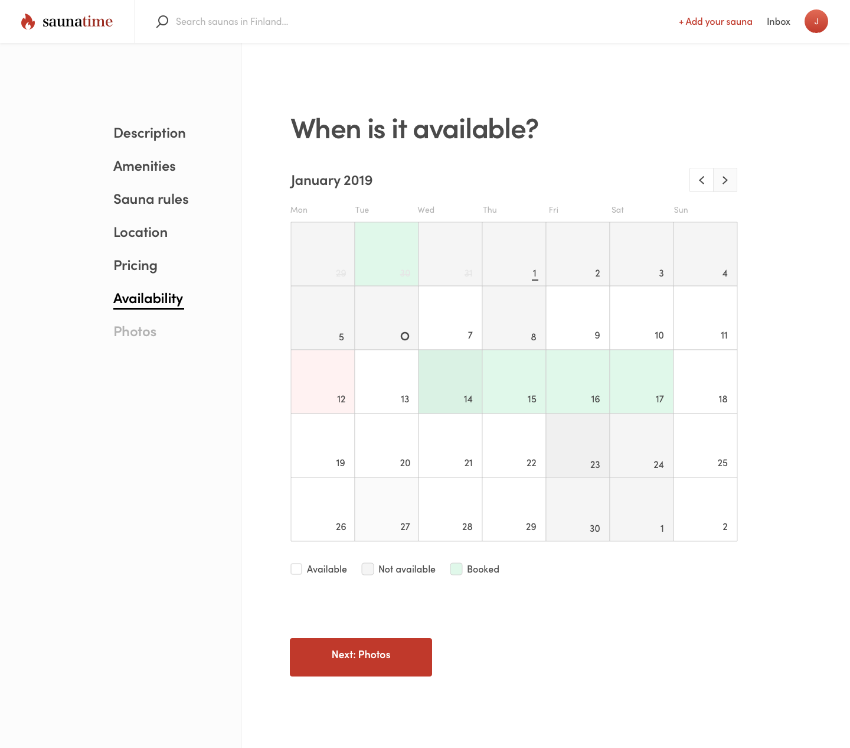Click the search magnifier icon
850x748 pixels.
162,22
